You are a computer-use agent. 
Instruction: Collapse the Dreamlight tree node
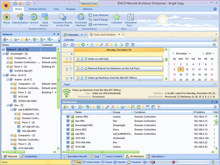4,54
